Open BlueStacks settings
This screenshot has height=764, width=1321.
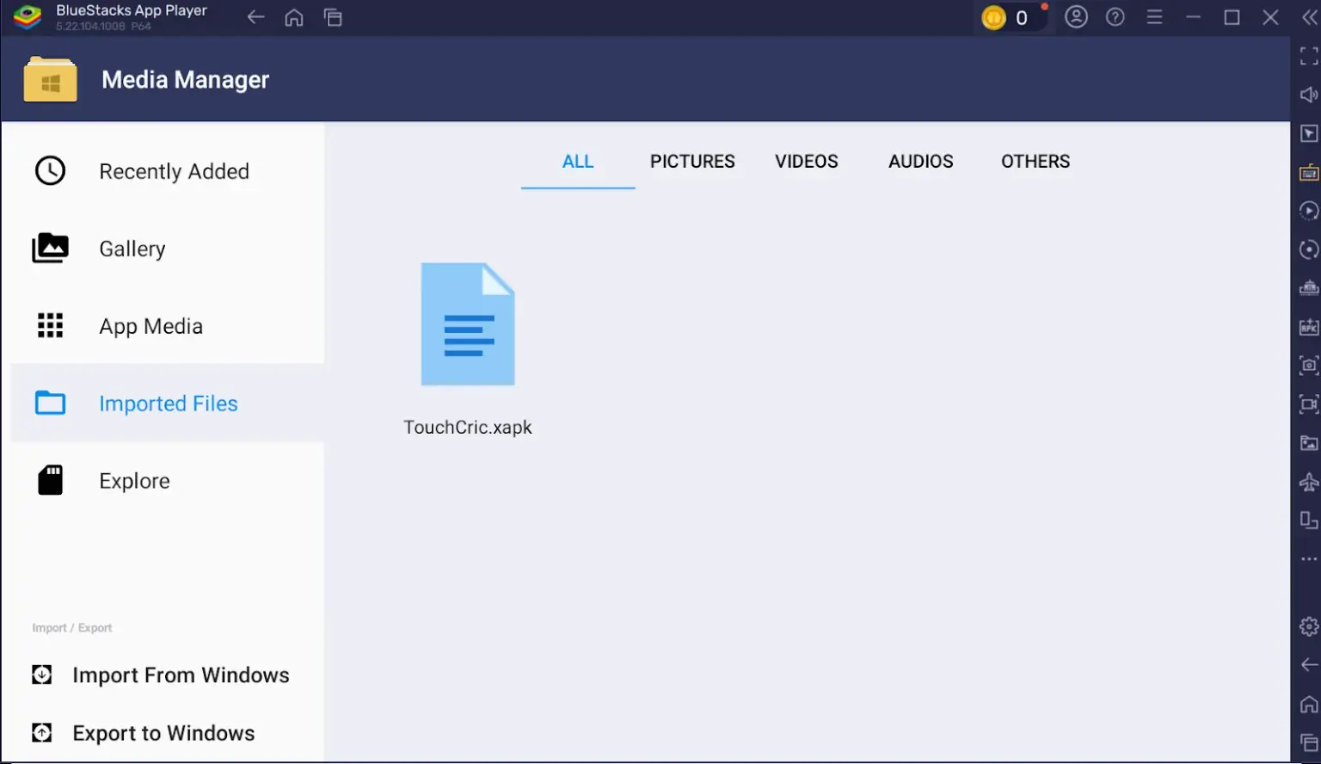click(x=1308, y=626)
